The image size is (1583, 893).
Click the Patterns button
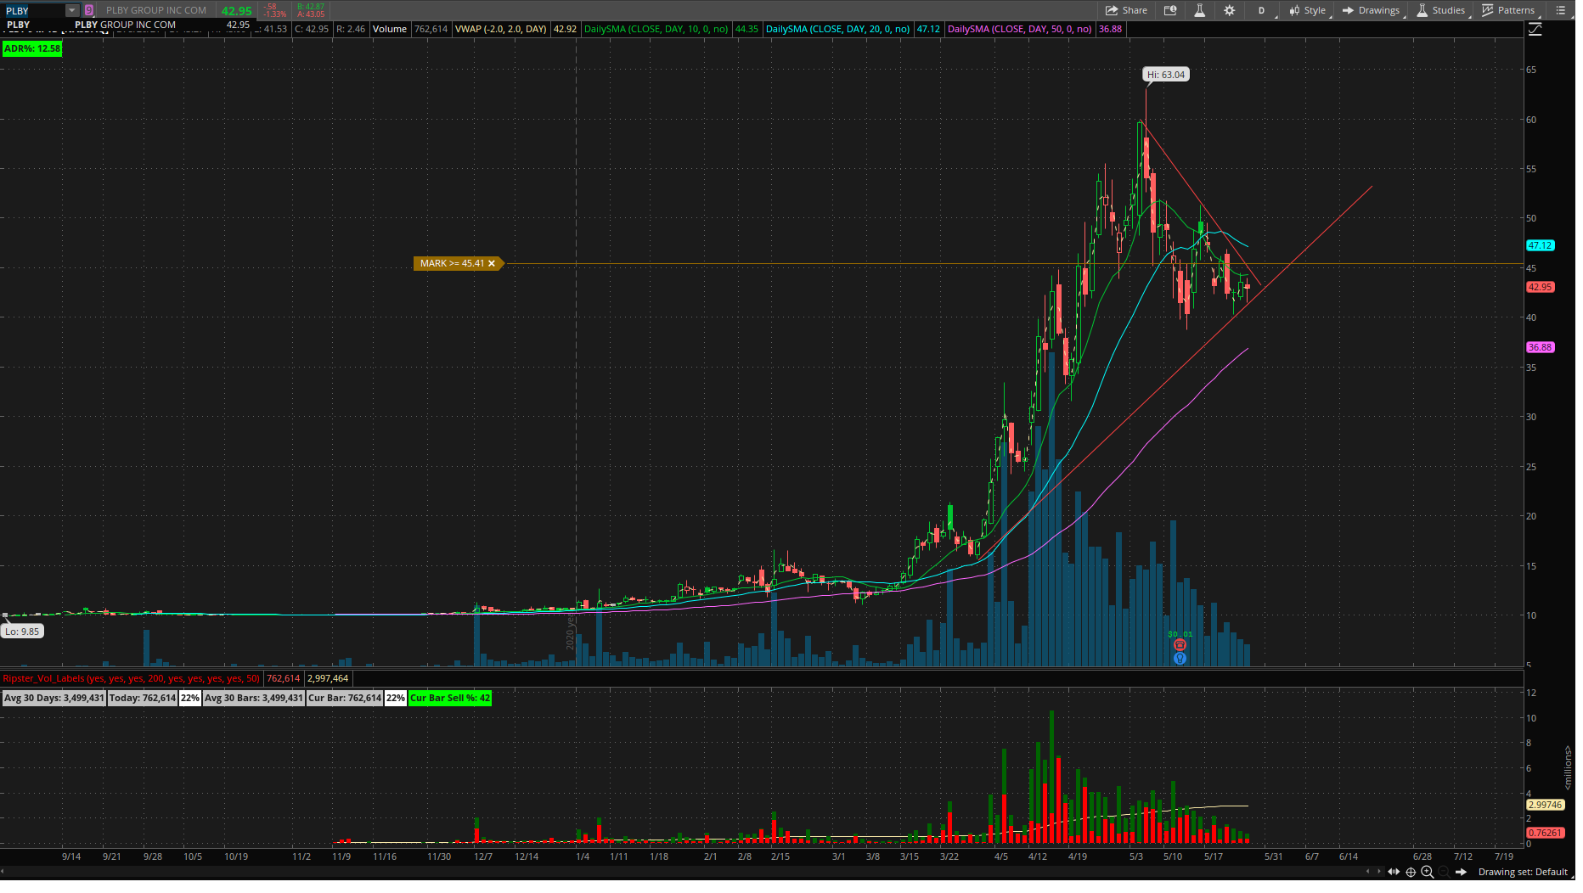tap(1508, 10)
